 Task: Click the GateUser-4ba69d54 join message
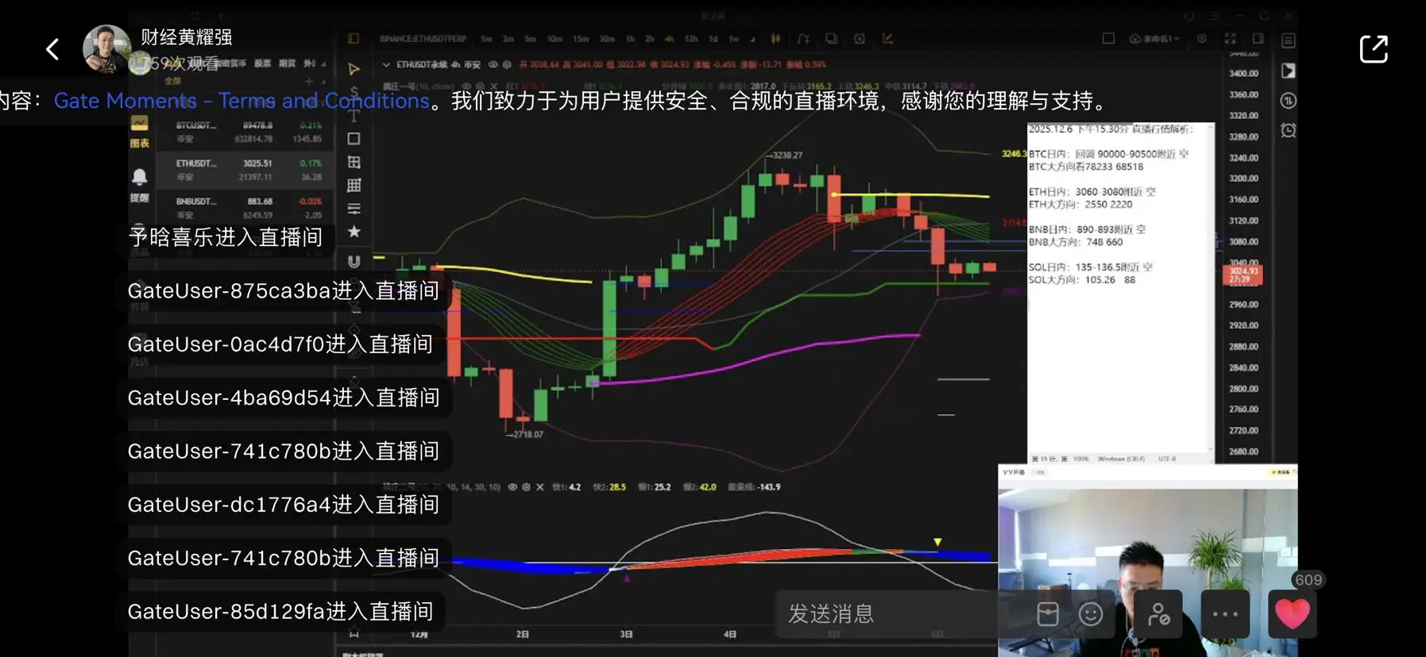tap(284, 398)
